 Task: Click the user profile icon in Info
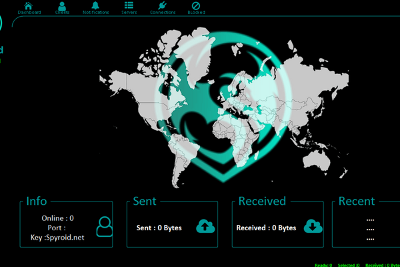(105, 227)
